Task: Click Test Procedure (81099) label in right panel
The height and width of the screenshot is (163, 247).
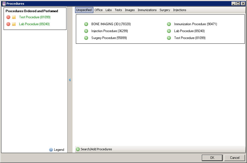Action: [190, 38]
